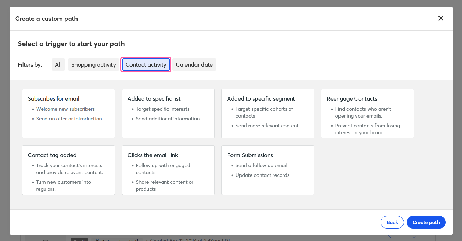This screenshot has width=462, height=241.
Task: Filter by Shopping activity
Action: pos(93,64)
